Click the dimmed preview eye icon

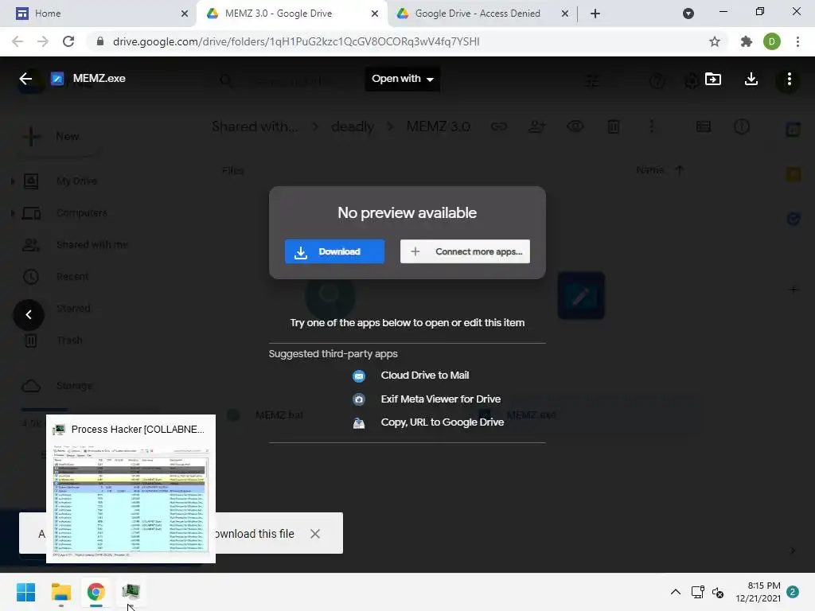575,126
